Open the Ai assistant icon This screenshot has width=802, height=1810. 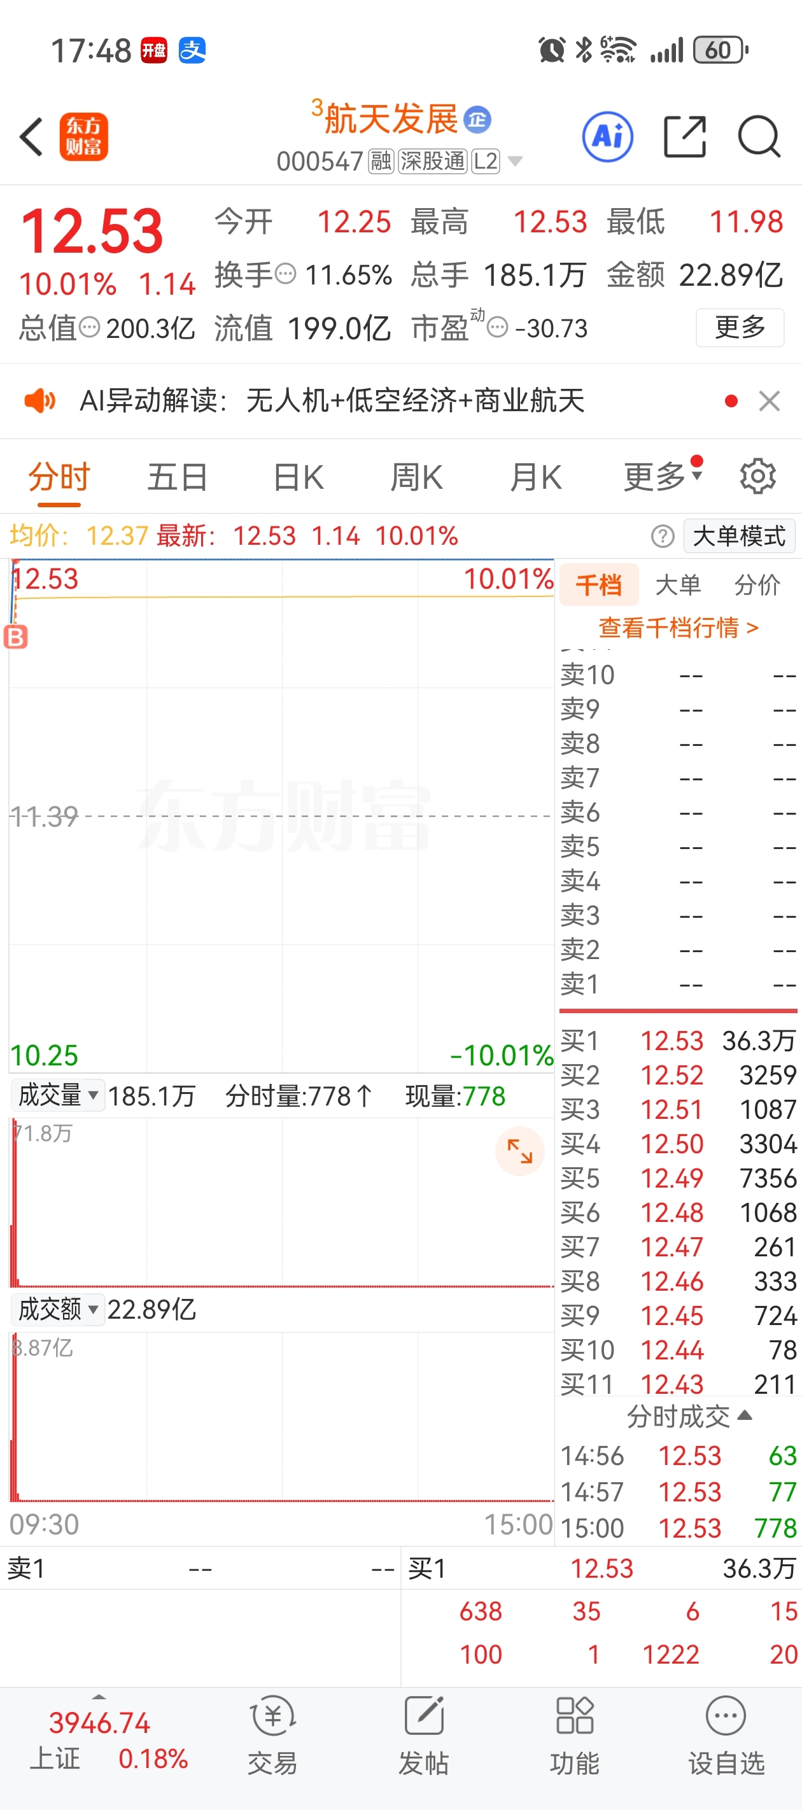(608, 136)
